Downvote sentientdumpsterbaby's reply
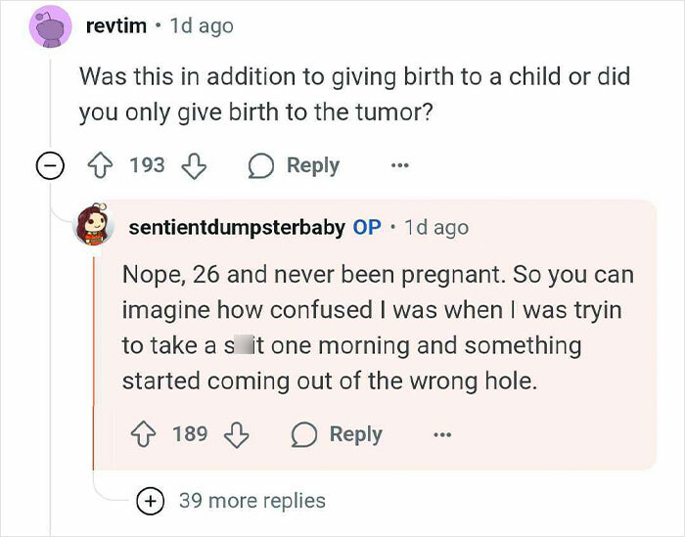Screen dimensions: 685x537 (x=238, y=432)
